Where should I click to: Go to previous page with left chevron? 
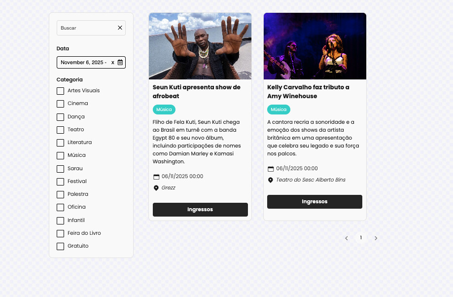coord(347,238)
